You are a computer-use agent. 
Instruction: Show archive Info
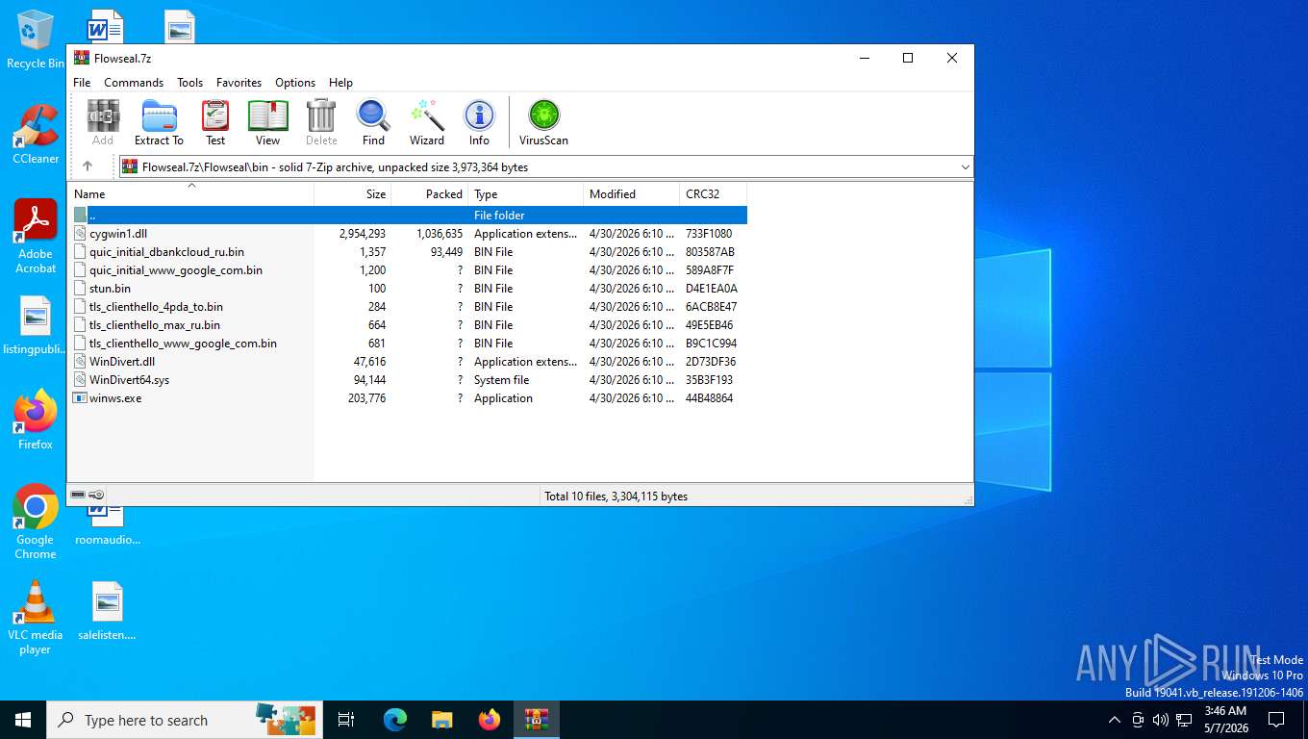(x=479, y=122)
